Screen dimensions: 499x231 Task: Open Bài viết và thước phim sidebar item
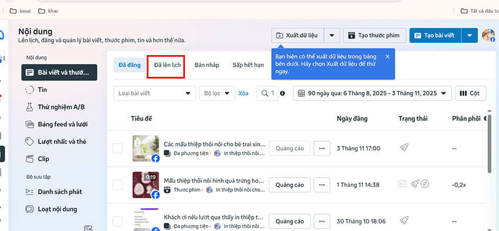tap(59, 73)
